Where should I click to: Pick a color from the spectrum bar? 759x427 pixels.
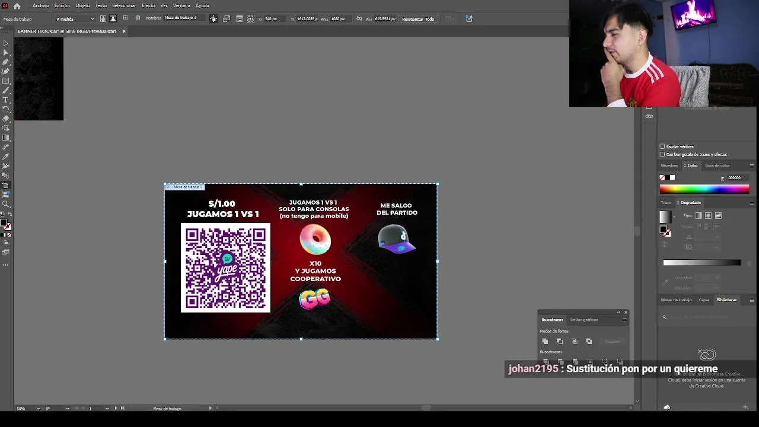[704, 189]
